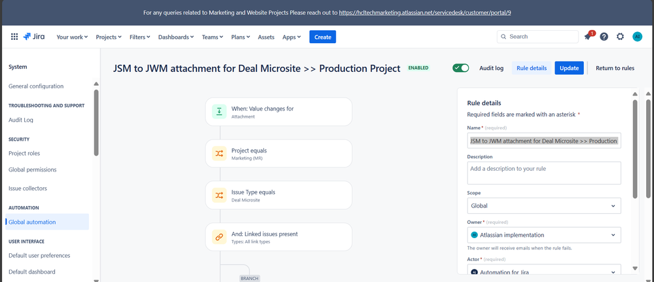Open Issue collectors in the sidebar

28,188
